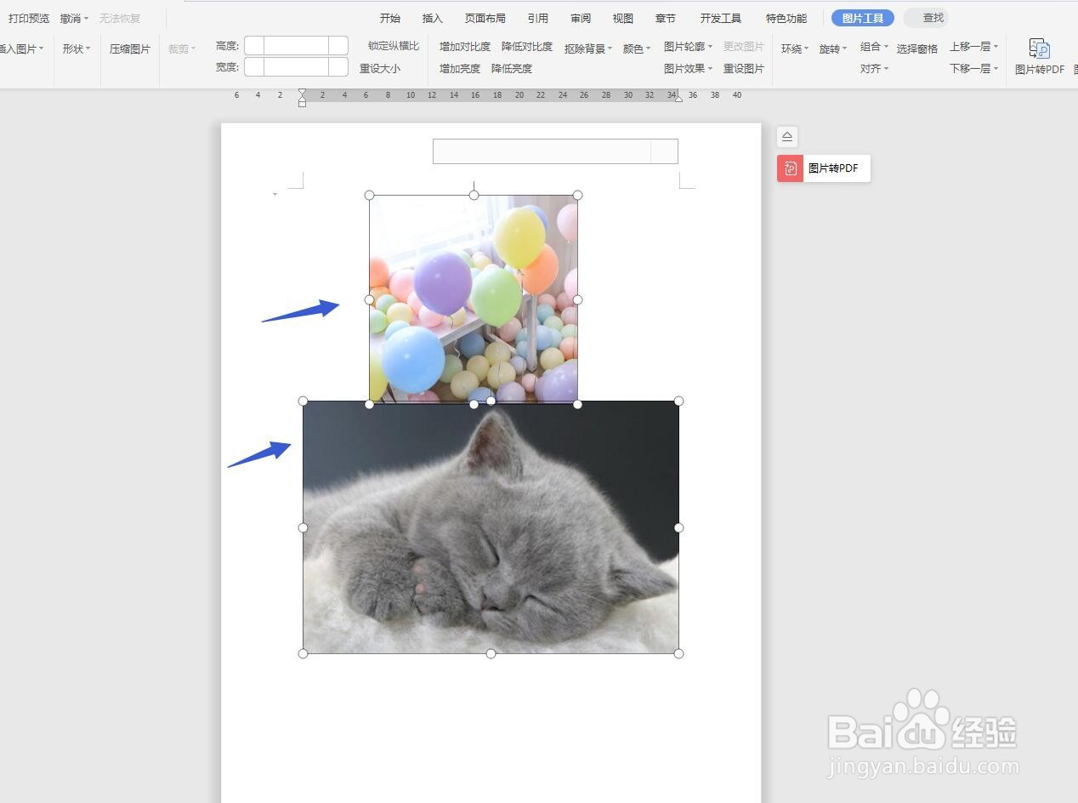Switch to the 审阅 tab

click(581, 18)
